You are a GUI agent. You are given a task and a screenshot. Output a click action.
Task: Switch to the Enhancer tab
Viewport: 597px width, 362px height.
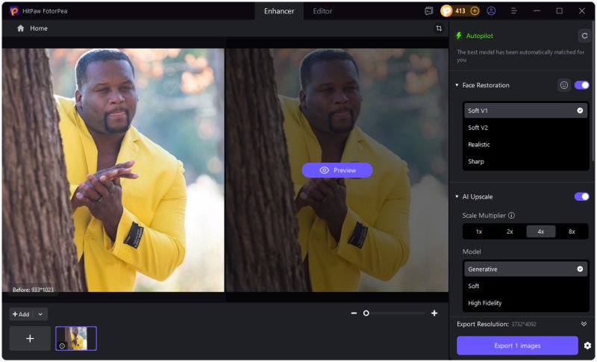279,11
